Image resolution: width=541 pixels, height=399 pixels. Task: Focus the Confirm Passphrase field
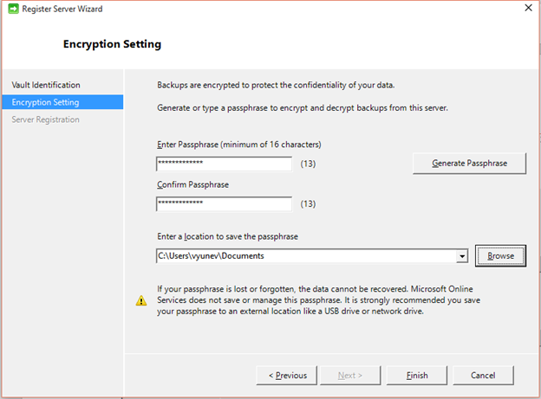(224, 203)
